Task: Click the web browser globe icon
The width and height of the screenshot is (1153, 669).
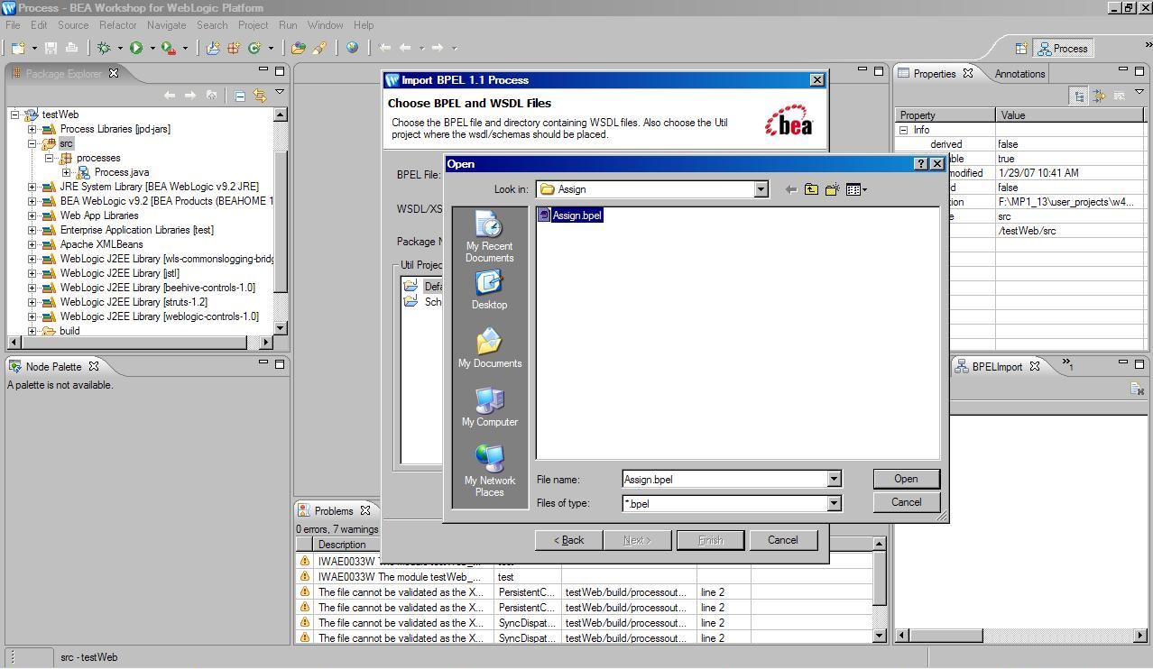Action: (352, 48)
